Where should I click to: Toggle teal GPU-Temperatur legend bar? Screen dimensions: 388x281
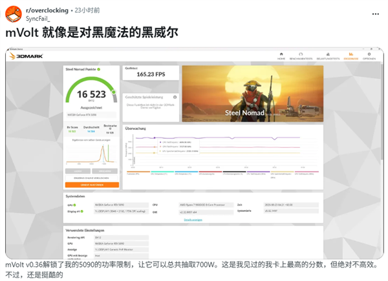[x=162, y=172]
